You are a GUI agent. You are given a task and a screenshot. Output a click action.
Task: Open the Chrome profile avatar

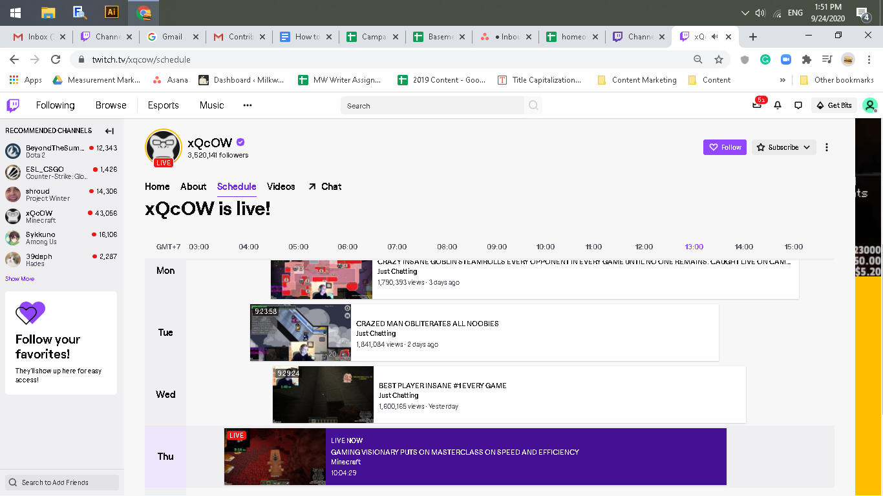tap(848, 59)
